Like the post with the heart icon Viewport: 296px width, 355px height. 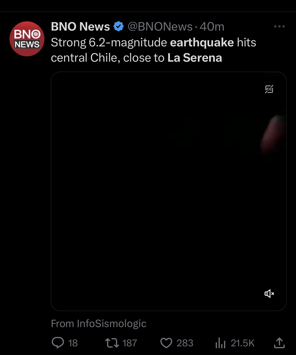point(166,343)
